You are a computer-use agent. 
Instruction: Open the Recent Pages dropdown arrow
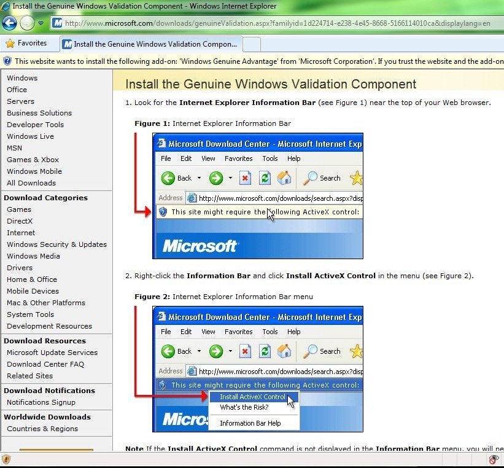click(x=41, y=23)
